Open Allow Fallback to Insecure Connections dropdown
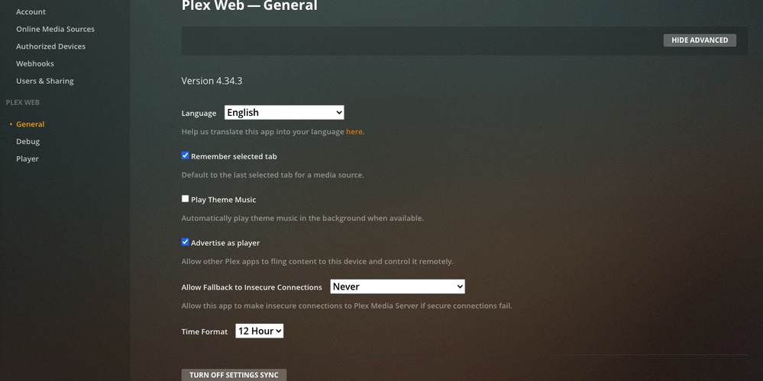 pyautogui.click(x=398, y=287)
